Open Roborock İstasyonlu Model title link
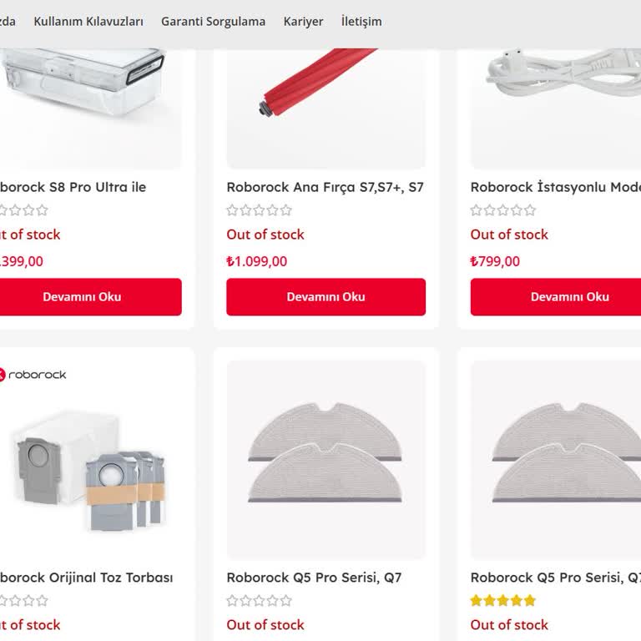The height and width of the screenshot is (641, 641). [x=555, y=187]
